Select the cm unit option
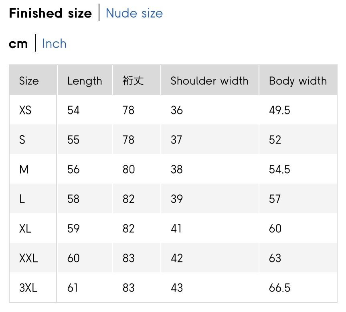Image resolution: width=346 pixels, height=312 pixels. click(x=18, y=44)
